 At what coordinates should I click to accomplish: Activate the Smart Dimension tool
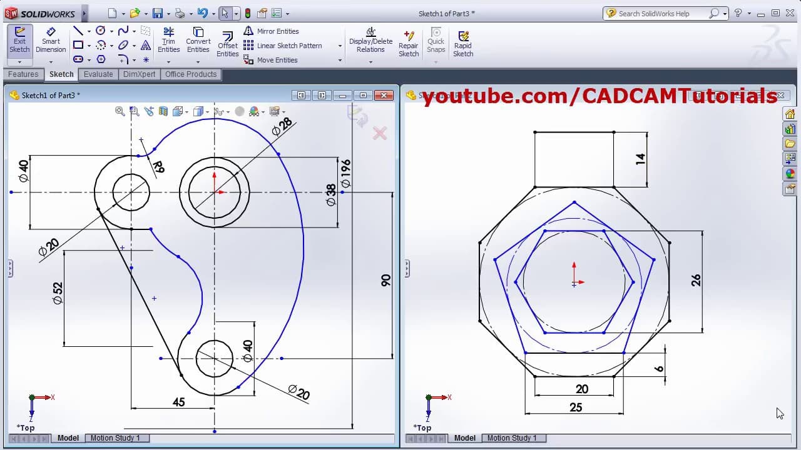51,41
